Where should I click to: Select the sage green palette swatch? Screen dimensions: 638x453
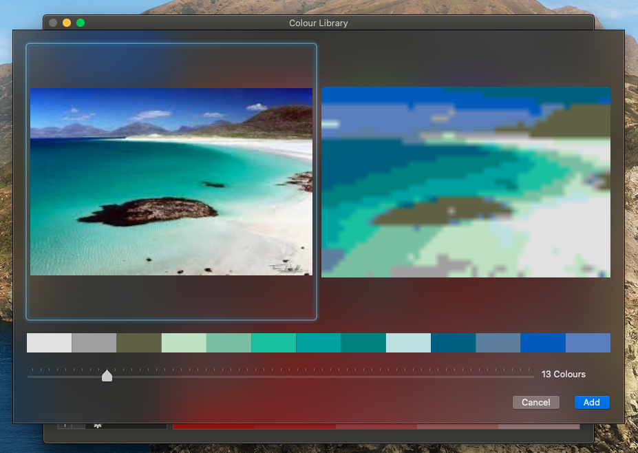(x=228, y=343)
